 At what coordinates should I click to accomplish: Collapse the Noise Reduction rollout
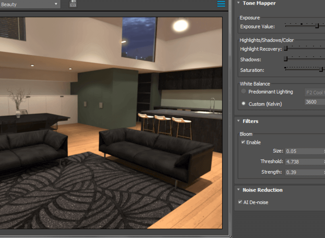click(238, 190)
